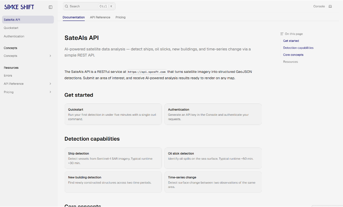
Task: Open the Time-series change card
Action: pos(213,182)
